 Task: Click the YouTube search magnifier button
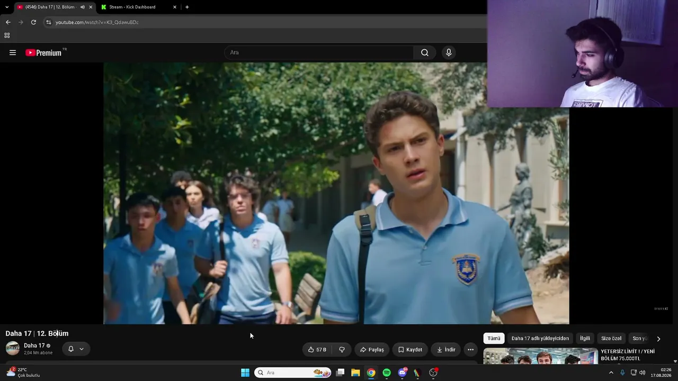coord(425,52)
